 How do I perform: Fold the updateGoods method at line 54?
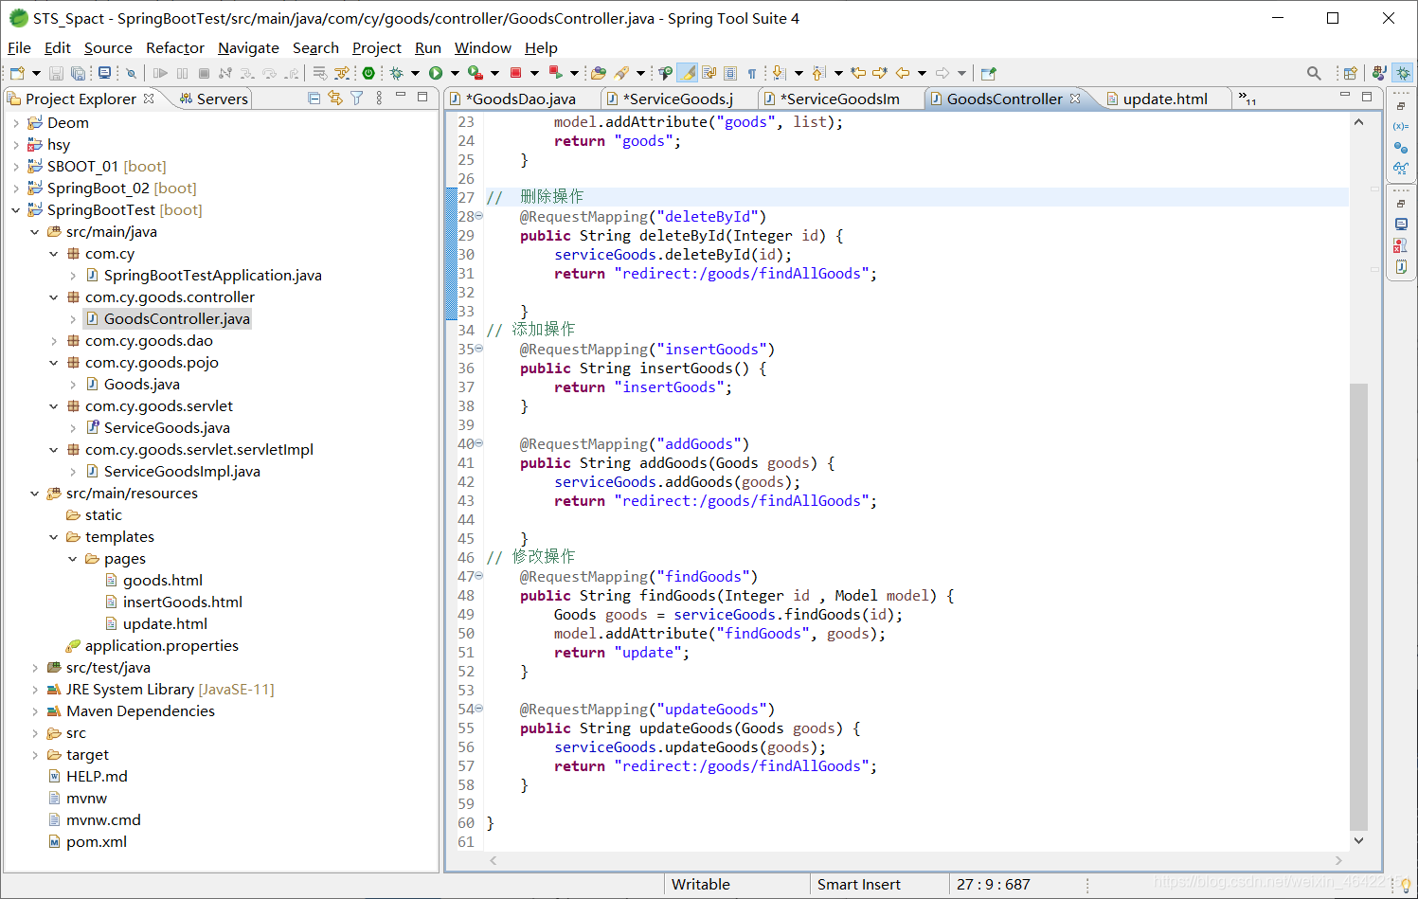click(x=479, y=709)
